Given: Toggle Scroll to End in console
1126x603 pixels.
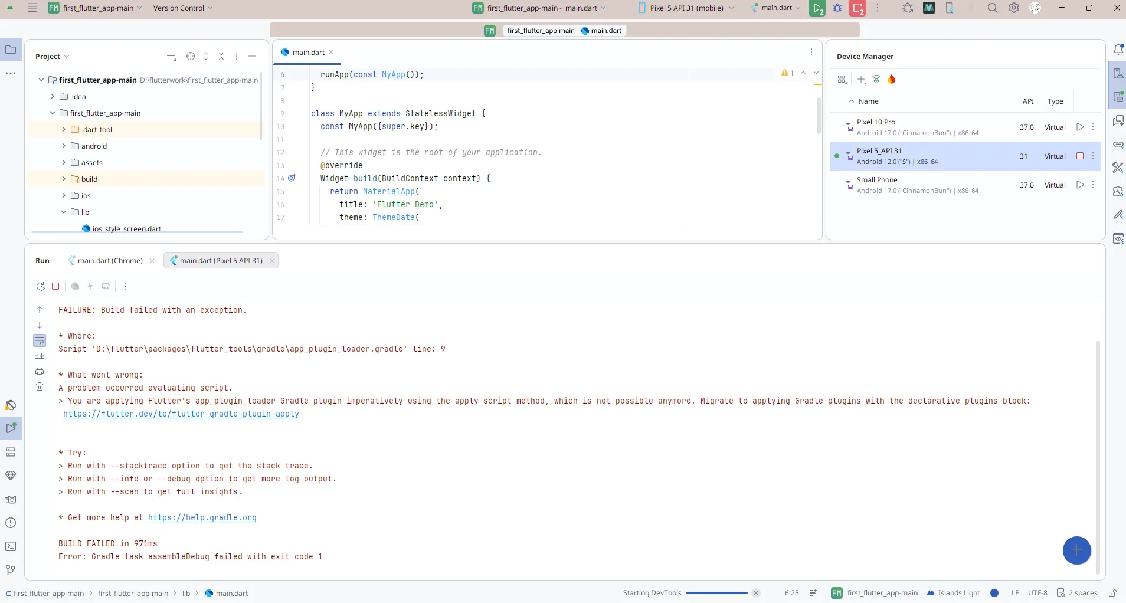Looking at the screenshot, I should pos(40,356).
